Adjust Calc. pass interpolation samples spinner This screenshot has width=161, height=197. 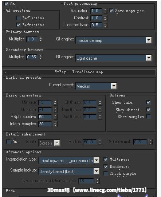[97, 181]
